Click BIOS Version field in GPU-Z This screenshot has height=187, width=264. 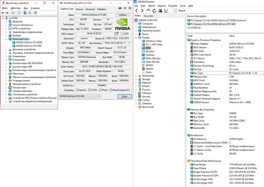(94, 34)
